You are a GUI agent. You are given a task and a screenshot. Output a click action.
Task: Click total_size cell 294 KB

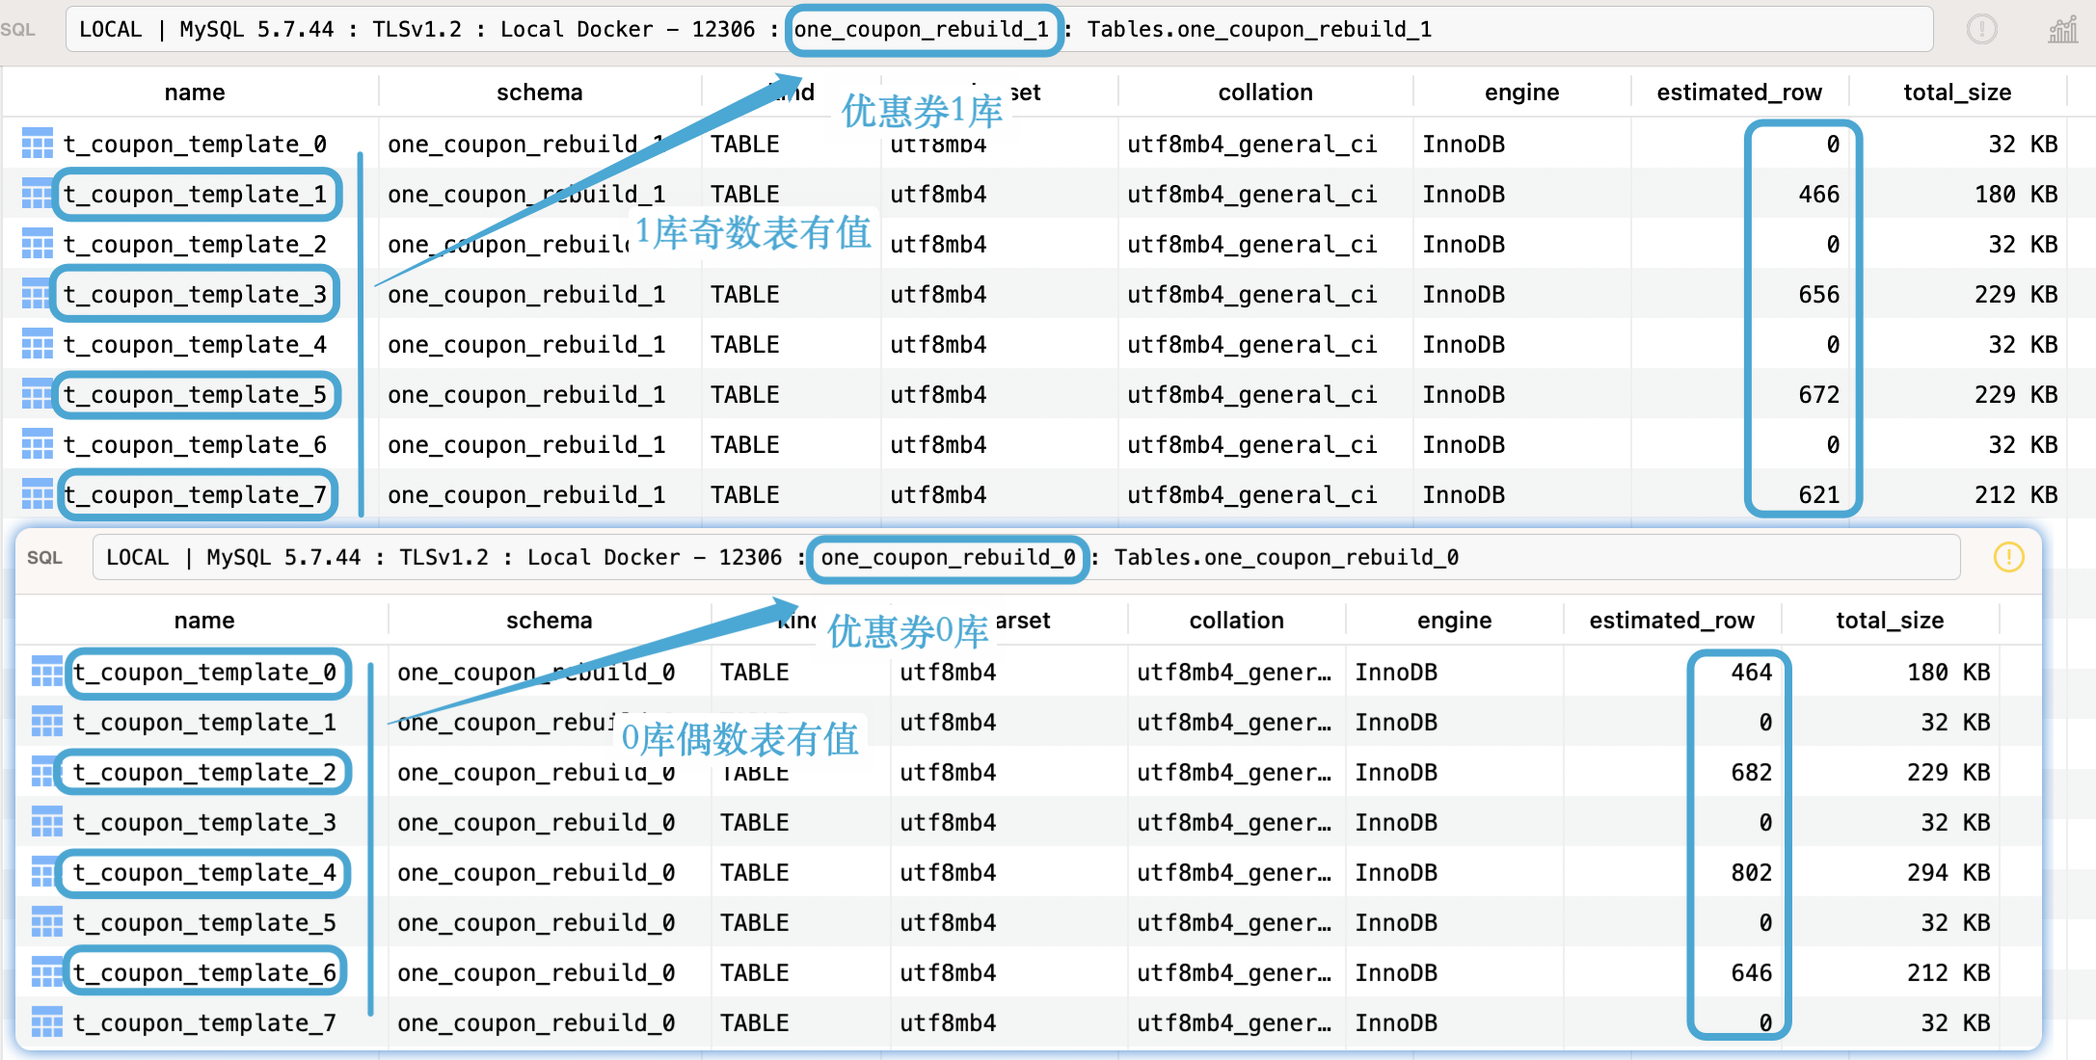pos(1948,873)
